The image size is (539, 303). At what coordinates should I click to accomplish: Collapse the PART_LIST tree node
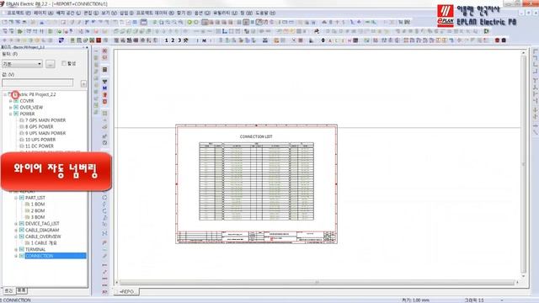click(16, 198)
